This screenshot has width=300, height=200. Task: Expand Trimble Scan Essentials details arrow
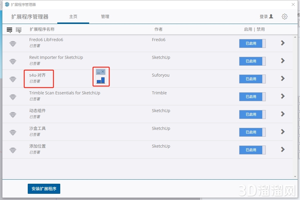pyautogui.click(x=283, y=96)
